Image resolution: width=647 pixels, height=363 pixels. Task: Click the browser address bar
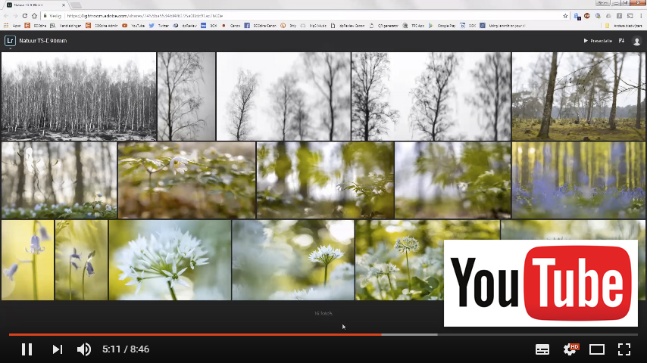coord(303,15)
